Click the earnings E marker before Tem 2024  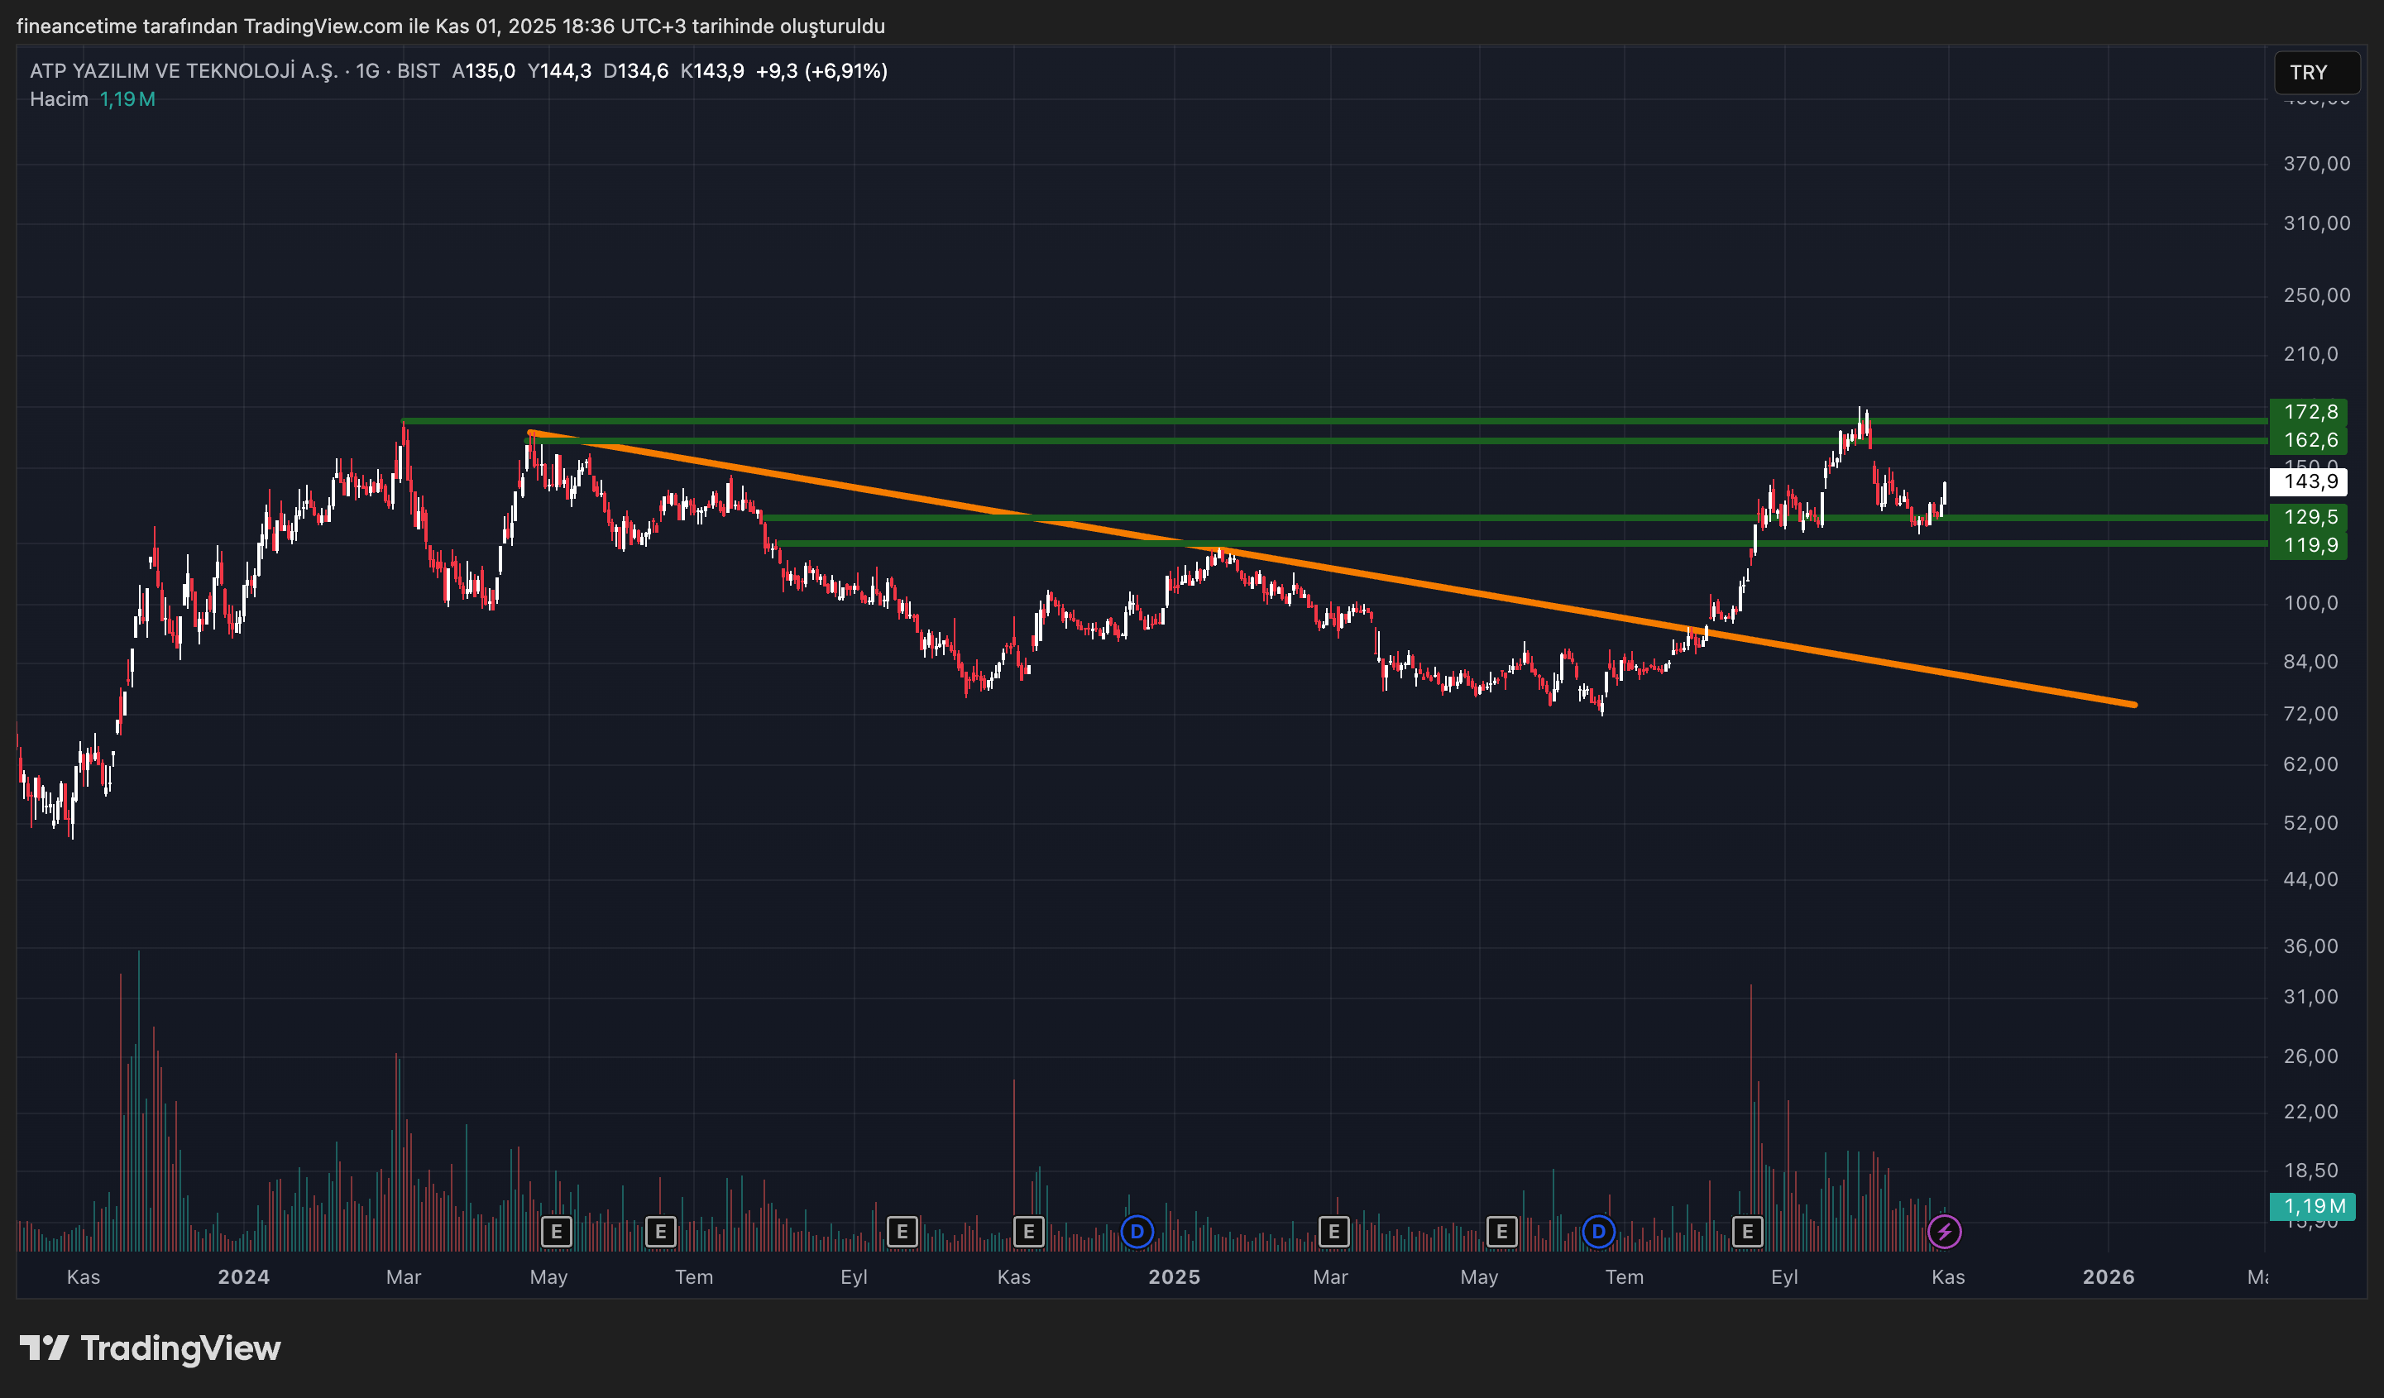pyautogui.click(x=660, y=1232)
